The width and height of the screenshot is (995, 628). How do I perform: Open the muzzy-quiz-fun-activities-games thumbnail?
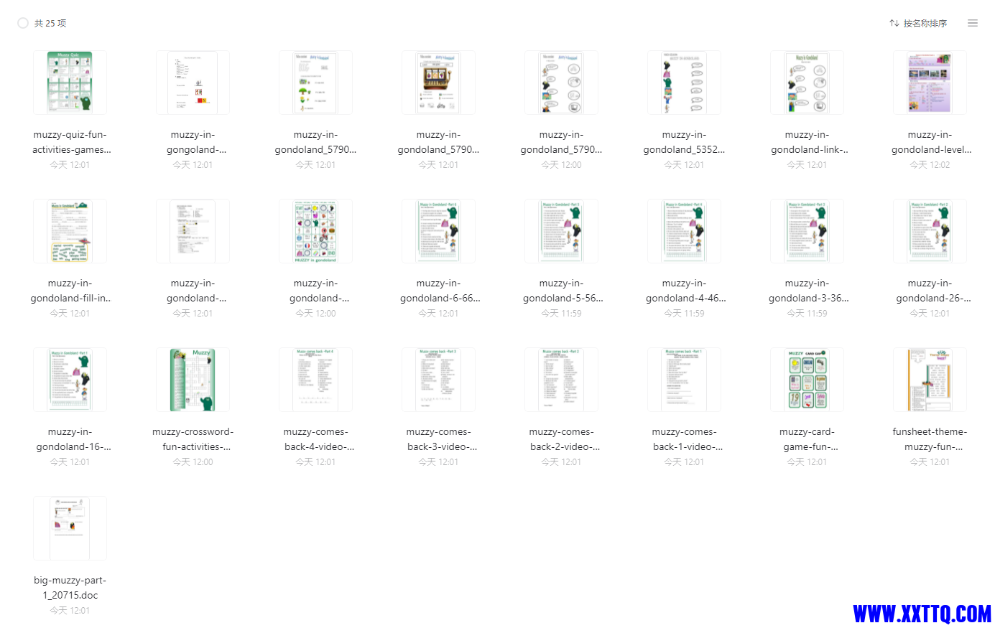70,83
